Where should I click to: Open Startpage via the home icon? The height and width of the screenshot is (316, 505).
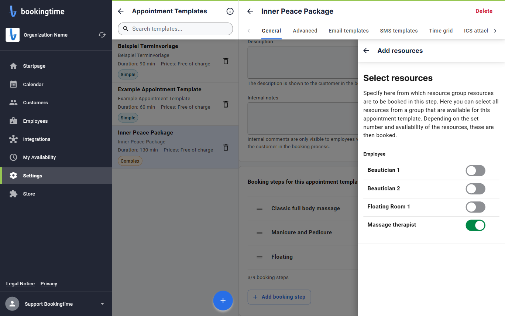[14, 66]
